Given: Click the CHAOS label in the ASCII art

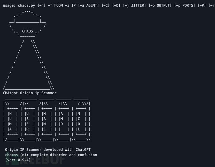Looking at the screenshot, I should pyautogui.click(x=27, y=31).
